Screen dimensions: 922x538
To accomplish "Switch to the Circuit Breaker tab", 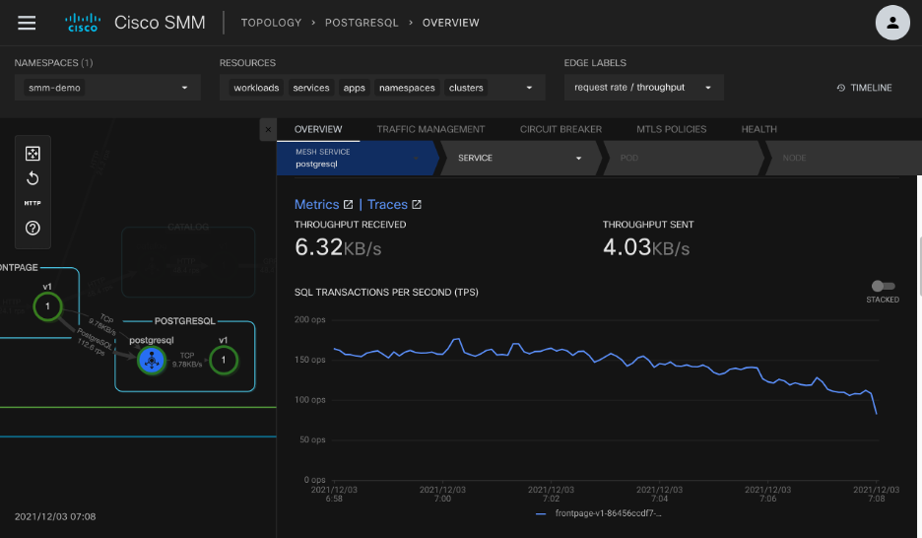I will pos(560,129).
